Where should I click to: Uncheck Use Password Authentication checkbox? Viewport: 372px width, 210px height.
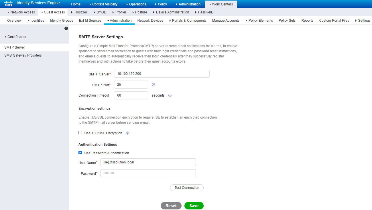pos(80,153)
